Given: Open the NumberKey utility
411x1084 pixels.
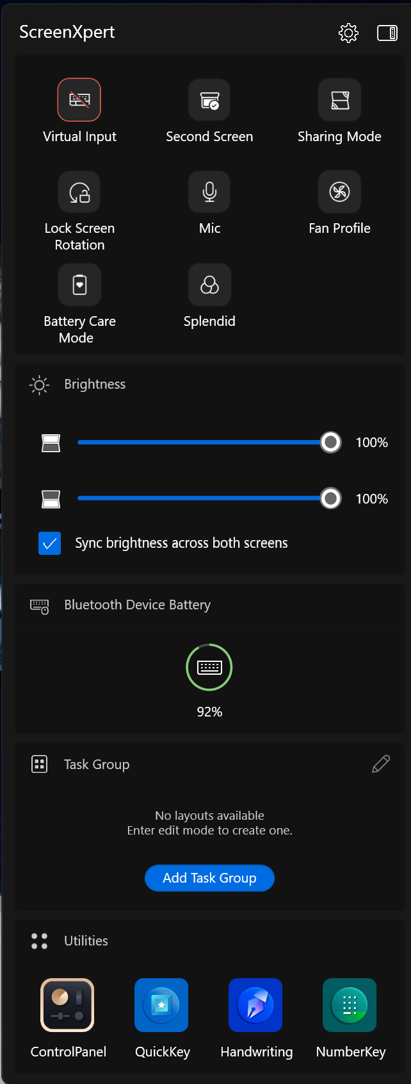Looking at the screenshot, I should [x=350, y=1005].
